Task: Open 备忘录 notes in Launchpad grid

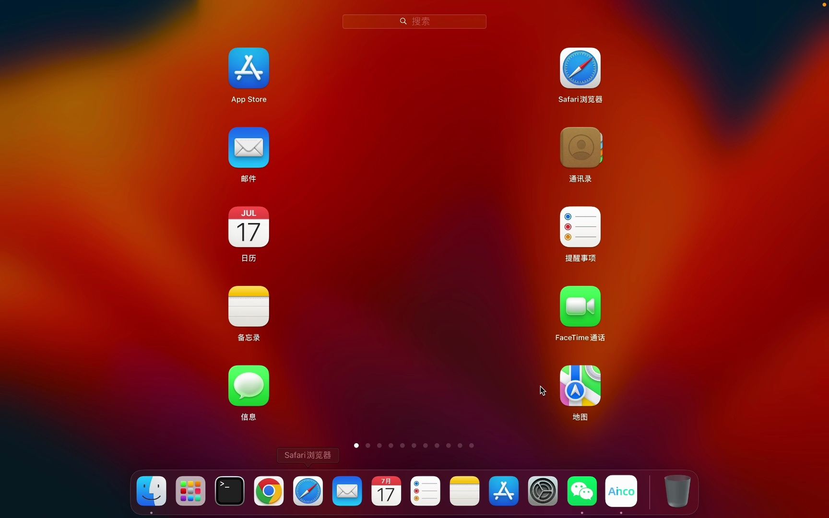Action: [249, 306]
